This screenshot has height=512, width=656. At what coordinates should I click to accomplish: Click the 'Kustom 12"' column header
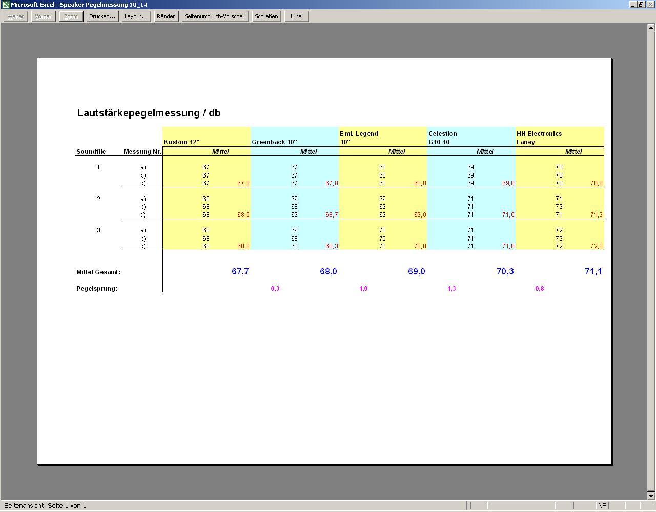(x=181, y=142)
